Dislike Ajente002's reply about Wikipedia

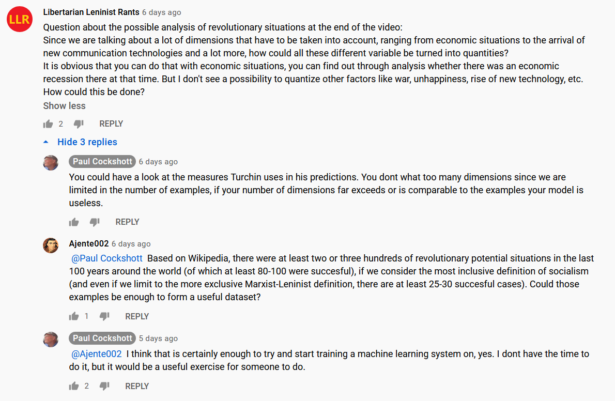104,316
